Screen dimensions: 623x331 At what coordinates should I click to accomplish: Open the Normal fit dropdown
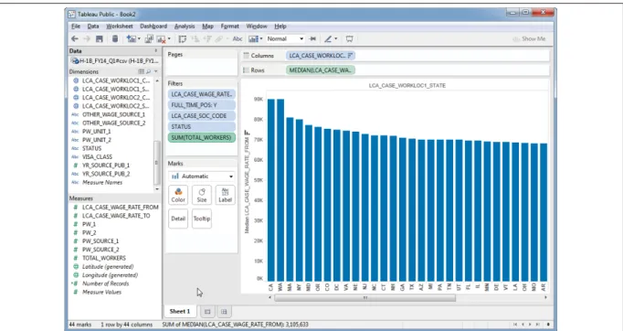[x=285, y=38]
